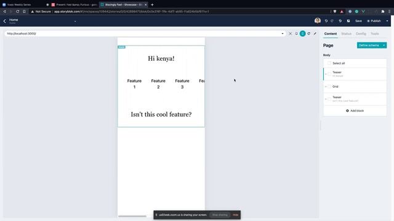
Task: Open the browser menu icon
Action: click(390, 12)
